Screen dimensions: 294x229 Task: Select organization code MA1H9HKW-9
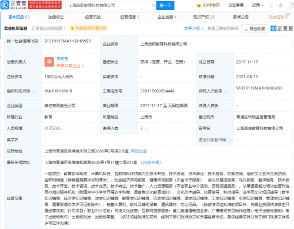click(x=58, y=91)
